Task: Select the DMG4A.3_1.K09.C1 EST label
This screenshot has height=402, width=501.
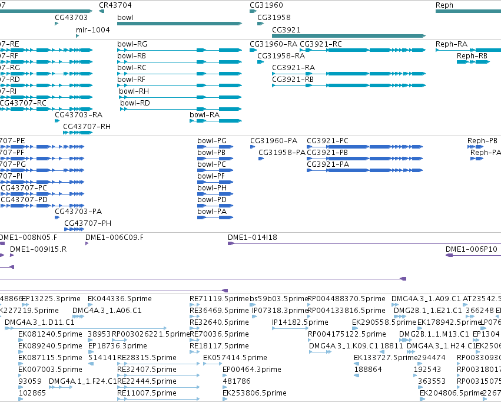Action: tap(343, 347)
